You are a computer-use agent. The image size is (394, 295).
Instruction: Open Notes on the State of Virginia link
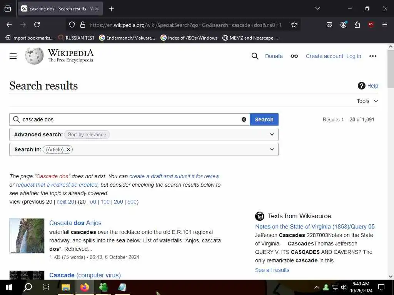(315, 227)
